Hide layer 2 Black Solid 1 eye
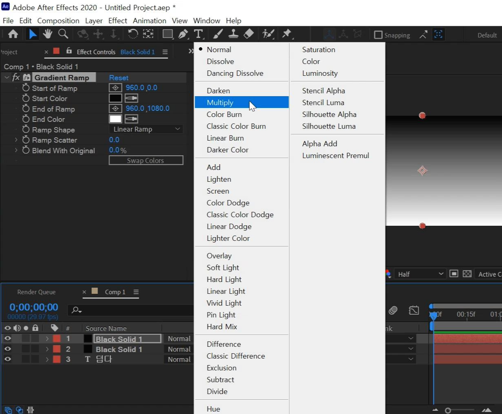 pos(7,349)
